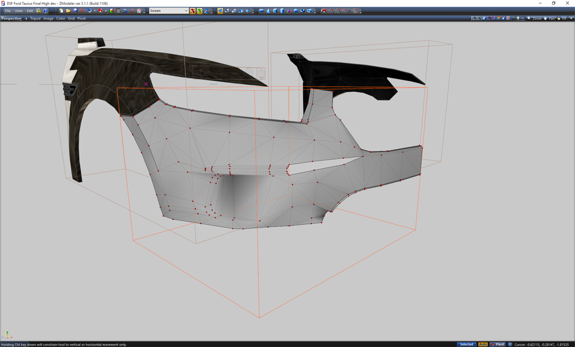Click the blue Undo arrow icon
Image resolution: width=575 pixels, height=347 pixels.
[x=125, y=11]
